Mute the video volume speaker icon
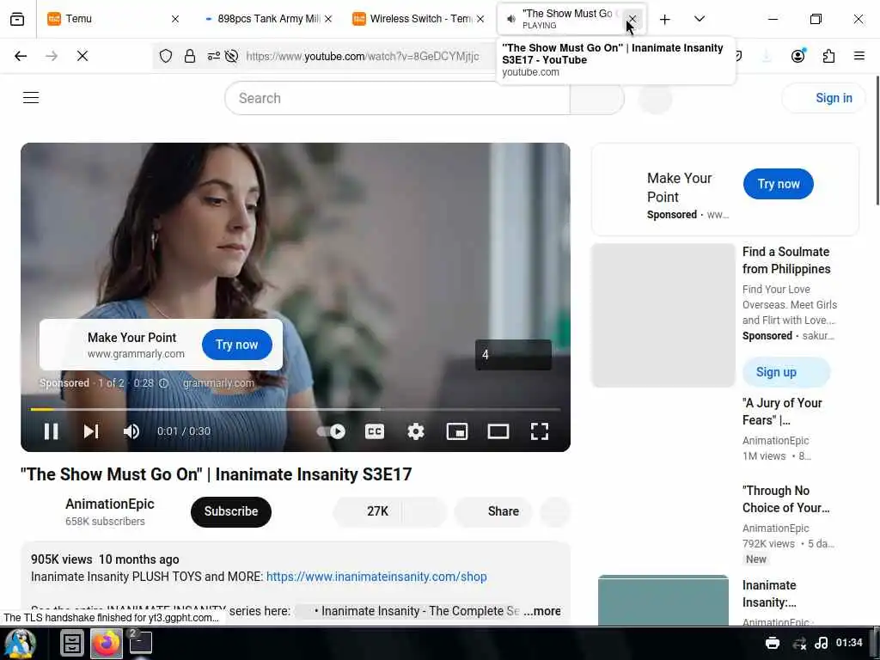 pyautogui.click(x=131, y=431)
